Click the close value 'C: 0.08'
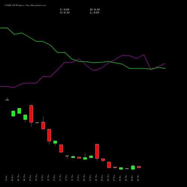187x187 pixels. (x=65, y=10)
